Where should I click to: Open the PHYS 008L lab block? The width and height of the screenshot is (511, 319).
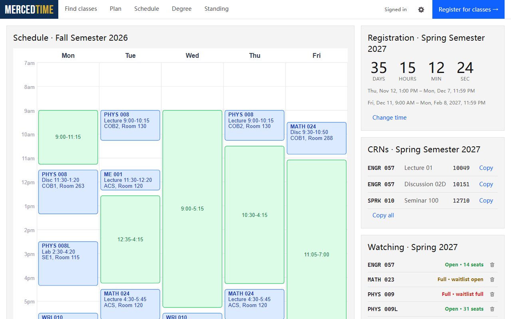[x=68, y=263]
